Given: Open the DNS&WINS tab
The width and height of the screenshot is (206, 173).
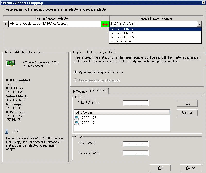Looking at the screenshot, I should [x=98, y=91].
